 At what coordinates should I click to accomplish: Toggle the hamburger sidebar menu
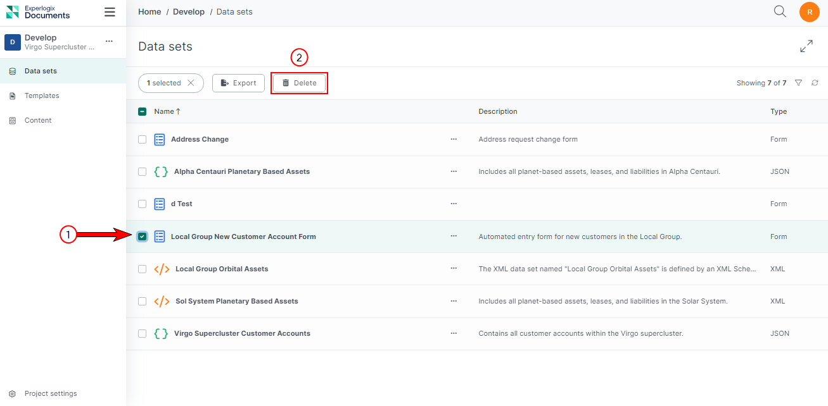pyautogui.click(x=110, y=12)
